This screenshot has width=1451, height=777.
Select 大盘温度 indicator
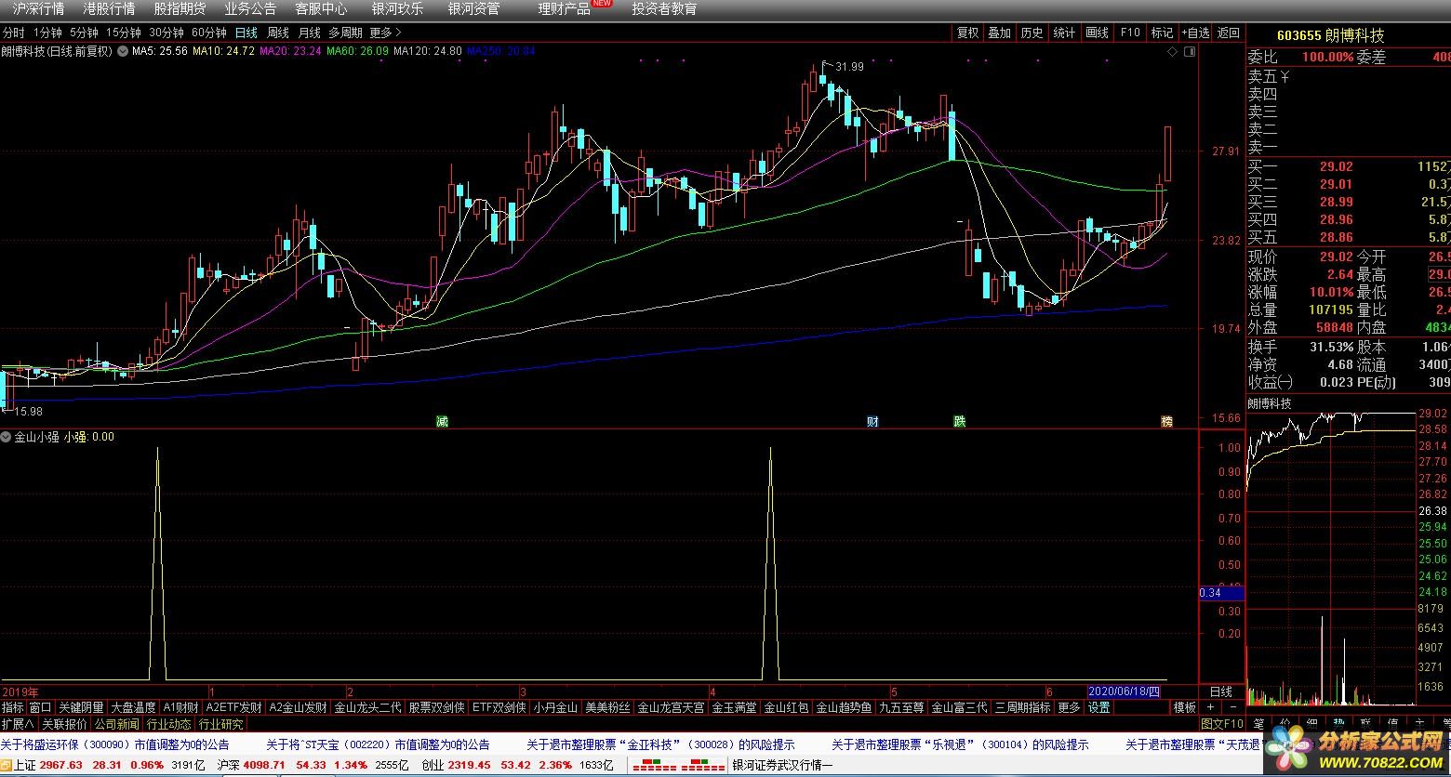pyautogui.click(x=133, y=707)
